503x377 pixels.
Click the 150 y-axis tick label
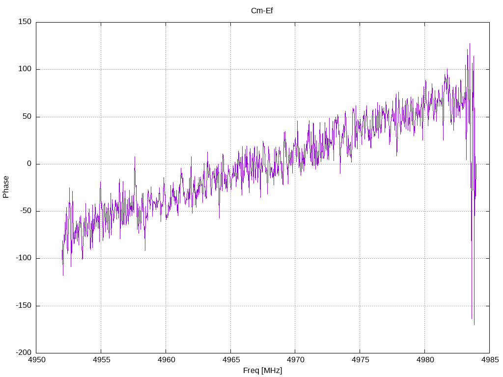25,22
